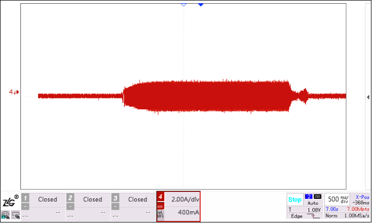Click channel 2 coupling dash icon

tap(70, 206)
